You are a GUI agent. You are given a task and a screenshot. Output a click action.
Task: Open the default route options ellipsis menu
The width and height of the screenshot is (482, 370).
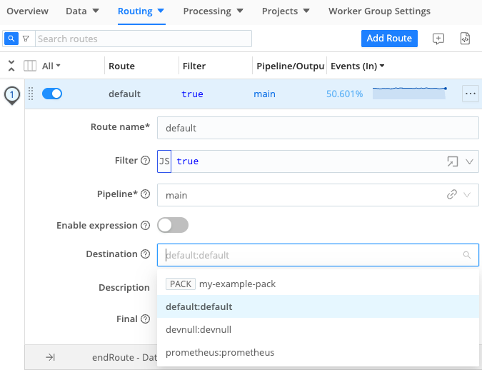[x=471, y=94]
